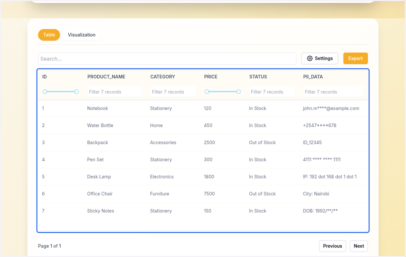Click Out of Stock status for Office Chair
Image resolution: width=406 pixels, height=257 pixels.
262,194
